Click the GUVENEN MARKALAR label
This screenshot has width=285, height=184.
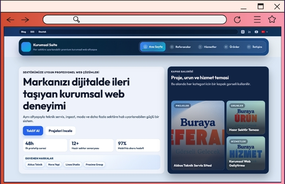[39, 159]
